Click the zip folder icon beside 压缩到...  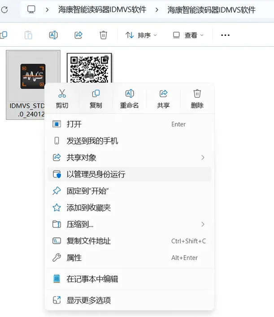tap(57, 224)
